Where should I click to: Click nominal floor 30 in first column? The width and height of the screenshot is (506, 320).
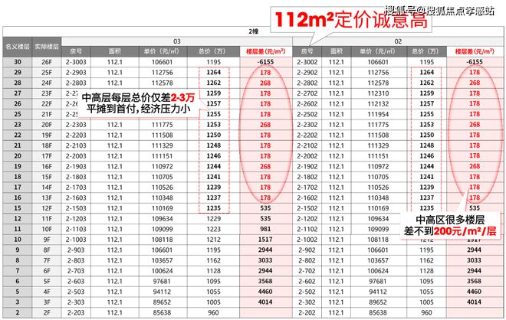click(18, 62)
